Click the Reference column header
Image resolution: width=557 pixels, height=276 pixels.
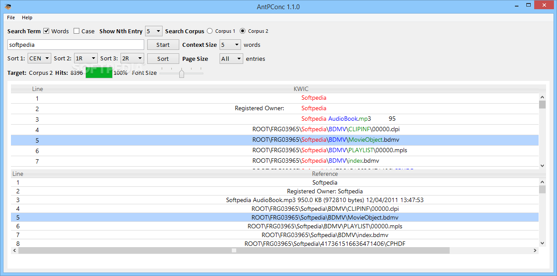pyautogui.click(x=325, y=174)
